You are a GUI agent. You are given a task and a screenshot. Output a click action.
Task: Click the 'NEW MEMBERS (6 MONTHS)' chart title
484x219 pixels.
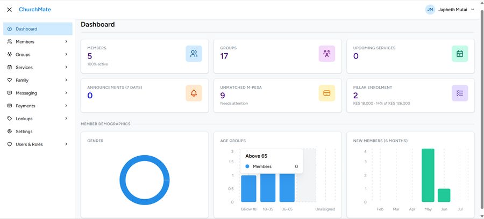(380, 141)
